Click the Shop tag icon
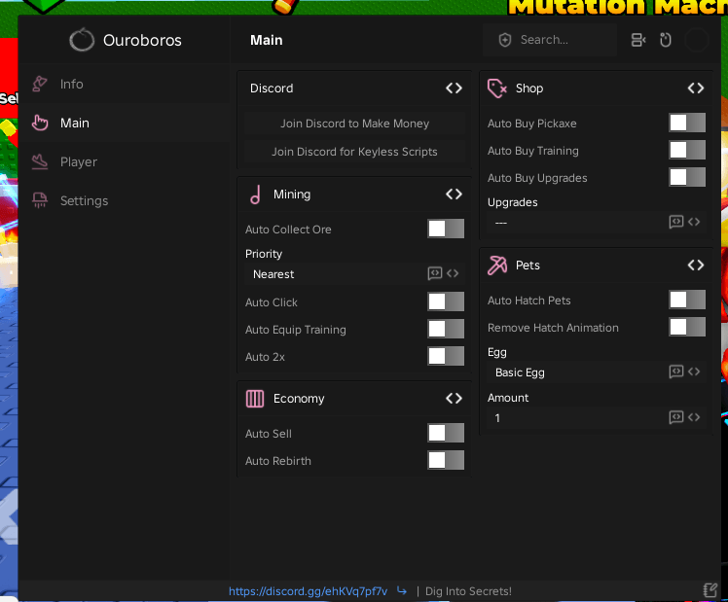728x602 pixels. point(496,89)
